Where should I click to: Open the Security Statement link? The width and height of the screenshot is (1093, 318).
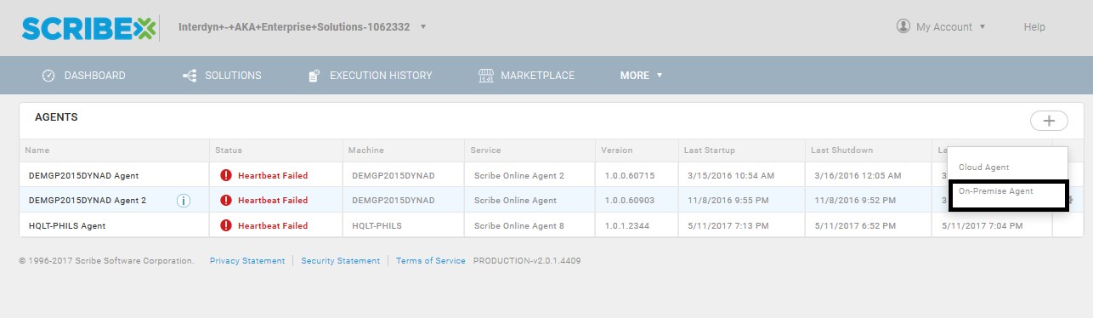tap(341, 261)
